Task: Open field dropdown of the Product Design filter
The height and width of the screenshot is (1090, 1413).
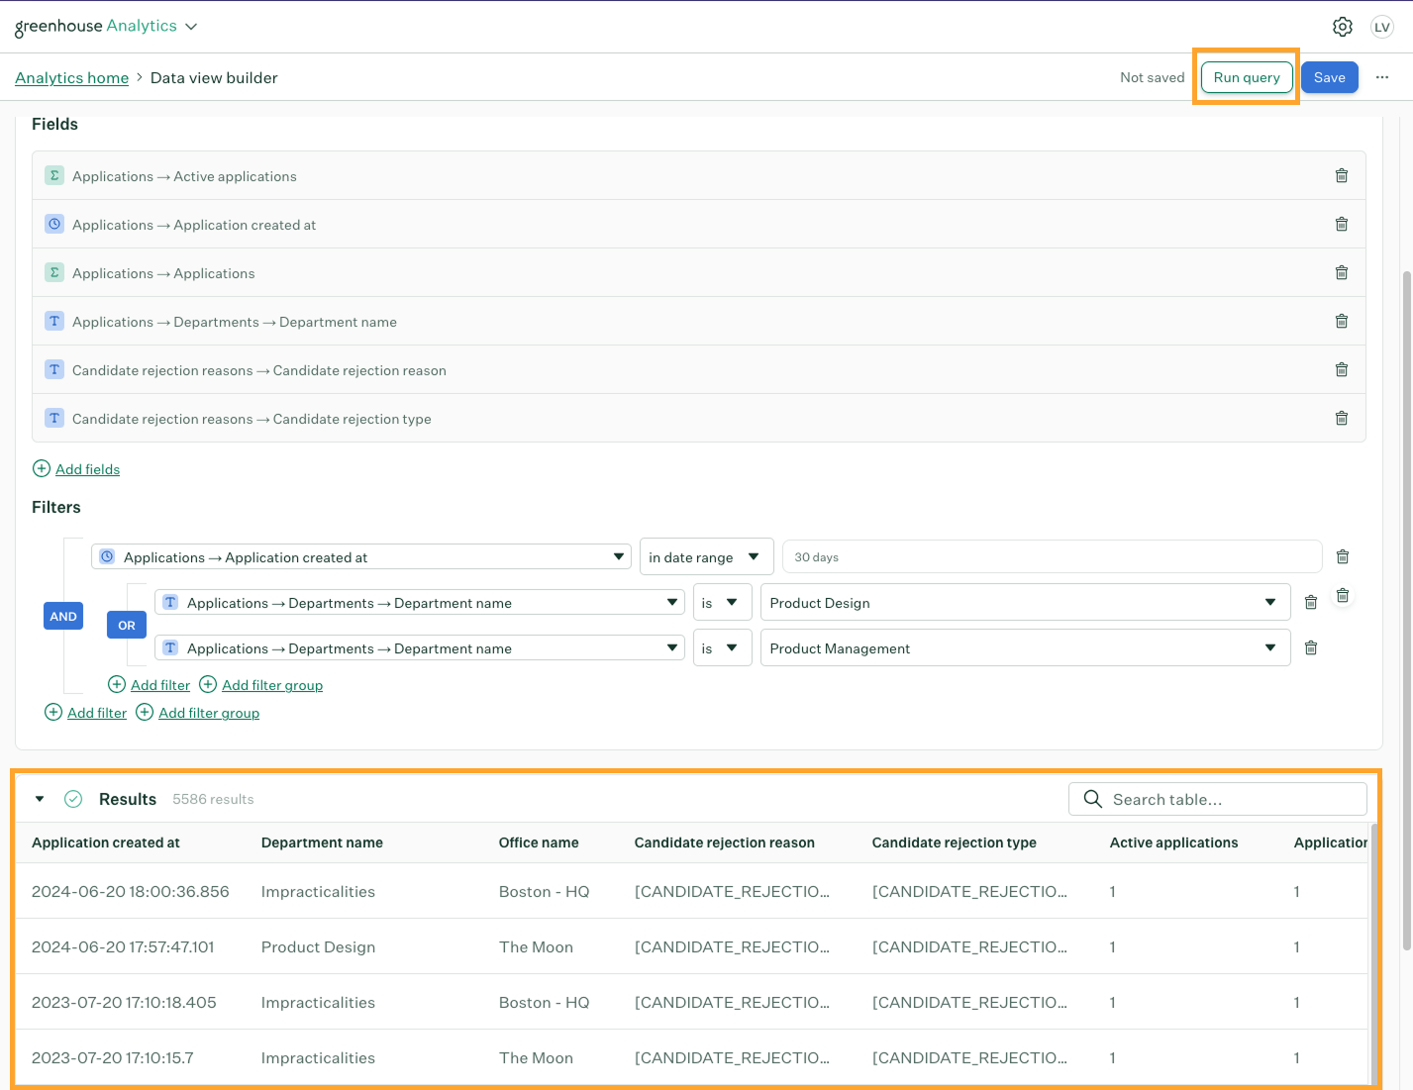Action: click(420, 602)
